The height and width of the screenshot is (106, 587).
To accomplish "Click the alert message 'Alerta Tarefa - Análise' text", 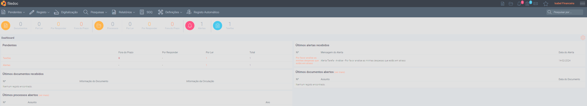I will tap(363, 61).
